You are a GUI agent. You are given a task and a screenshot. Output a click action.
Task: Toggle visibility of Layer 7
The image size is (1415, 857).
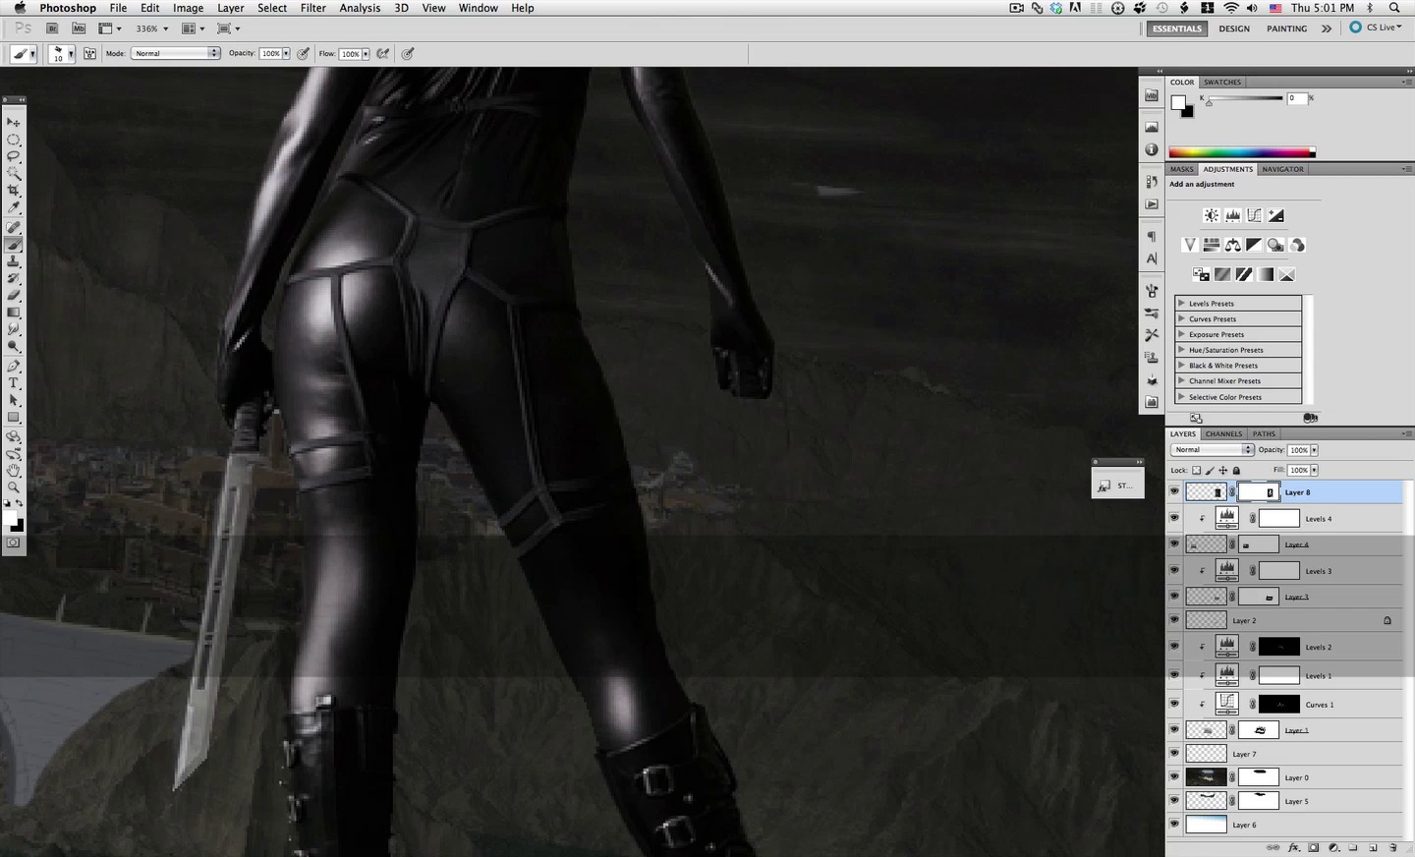tap(1174, 754)
